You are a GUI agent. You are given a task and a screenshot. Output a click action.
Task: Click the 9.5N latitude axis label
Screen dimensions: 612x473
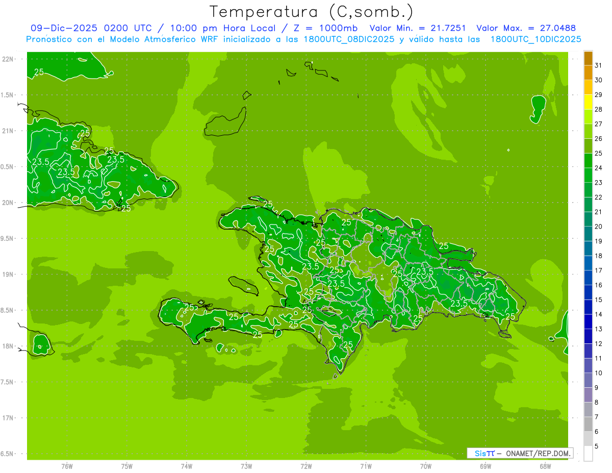(x=8, y=238)
